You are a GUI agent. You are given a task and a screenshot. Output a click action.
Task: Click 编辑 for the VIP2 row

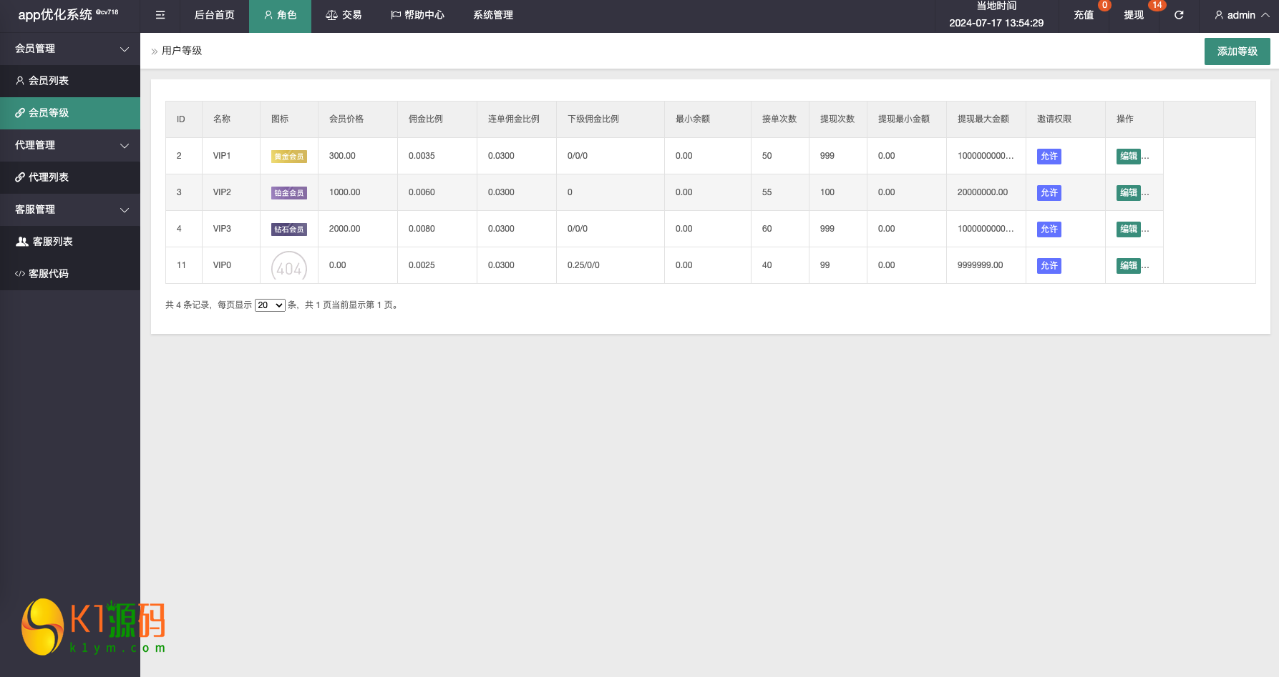(1129, 193)
